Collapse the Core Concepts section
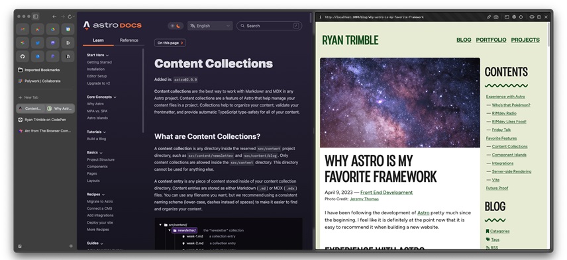The image size is (567, 260). click(101, 97)
